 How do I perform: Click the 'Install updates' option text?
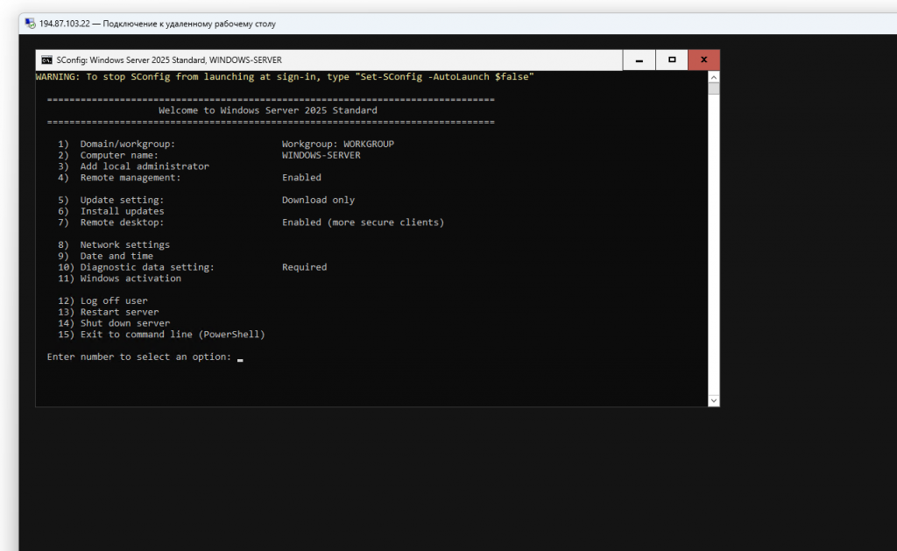[122, 211]
